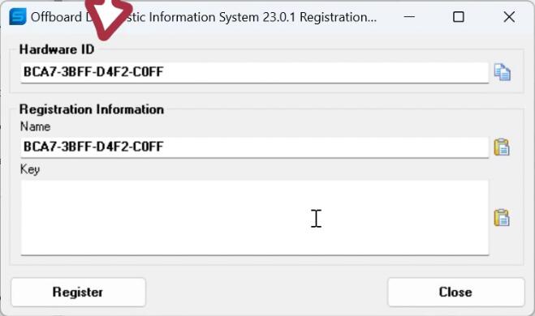Paste clipboard into the Name field
Screen dimensions: 535x316
(502, 147)
